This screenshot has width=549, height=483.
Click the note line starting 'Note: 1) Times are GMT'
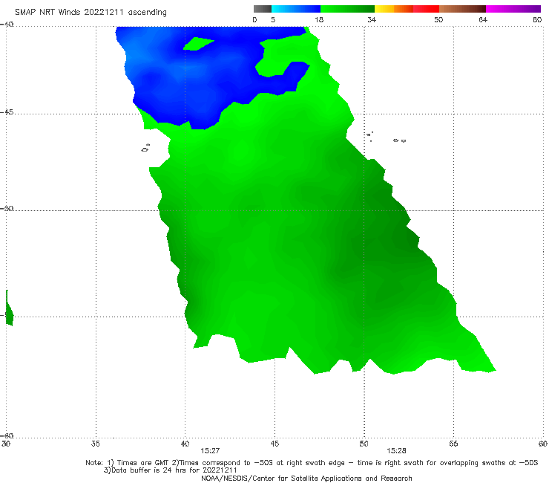(312, 463)
